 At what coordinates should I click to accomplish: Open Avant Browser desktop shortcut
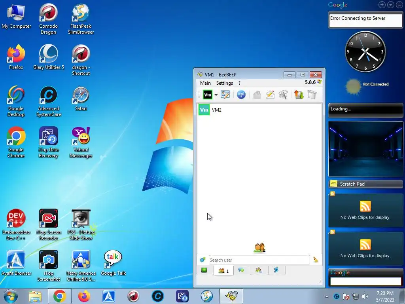pos(16,263)
